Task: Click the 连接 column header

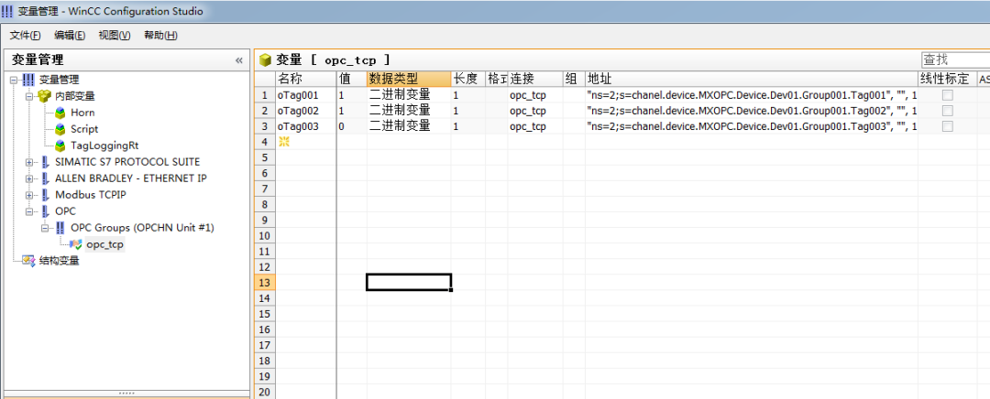Action: (534, 79)
